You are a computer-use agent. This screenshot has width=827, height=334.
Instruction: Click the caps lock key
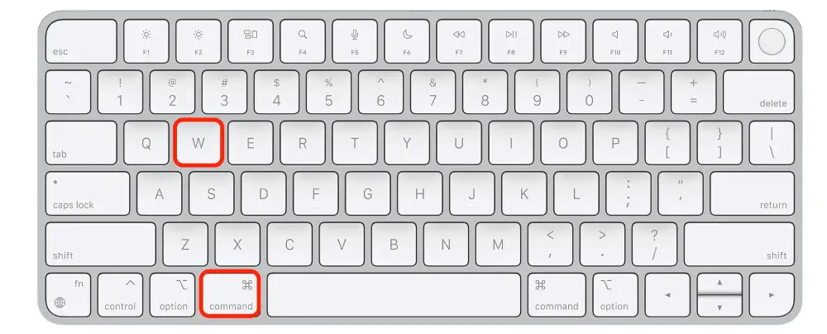[88, 193]
